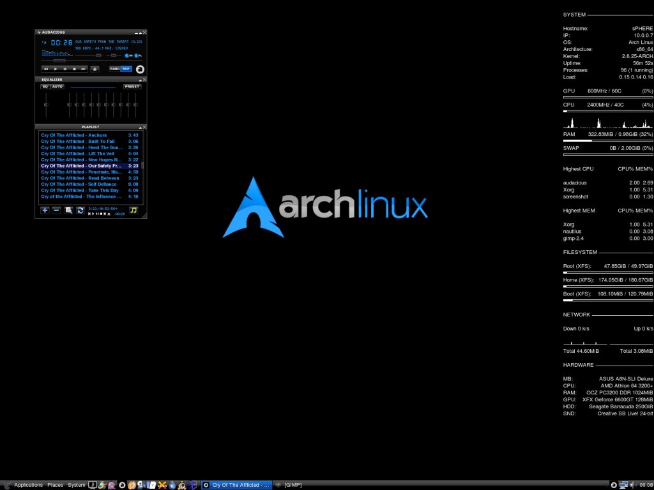The width and height of the screenshot is (654, 490).
Task: Select playlist track 'Built To Fall'
Action: (89, 141)
